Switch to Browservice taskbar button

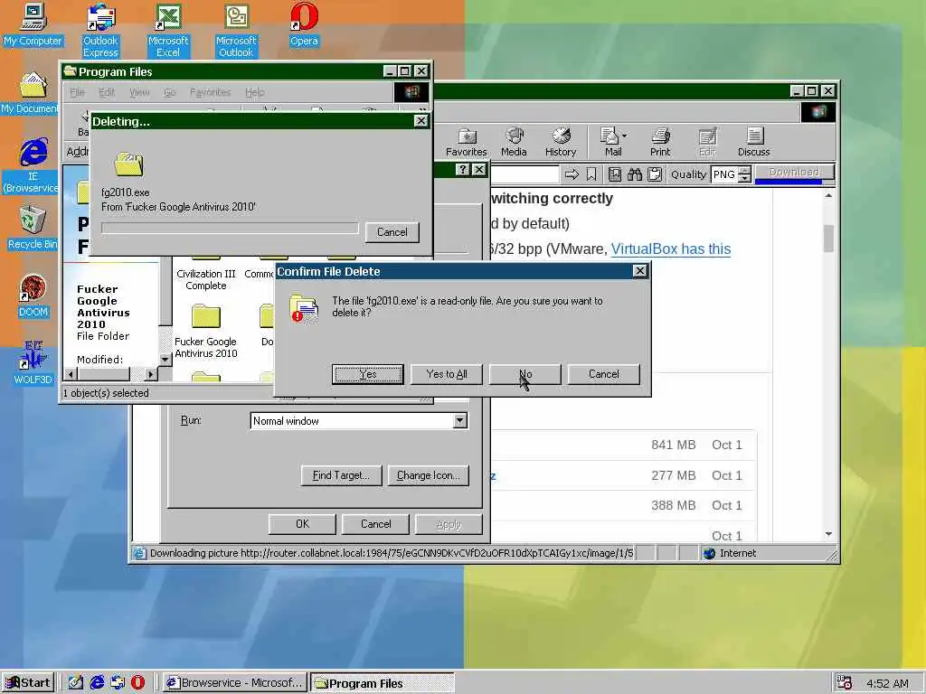[x=235, y=683]
